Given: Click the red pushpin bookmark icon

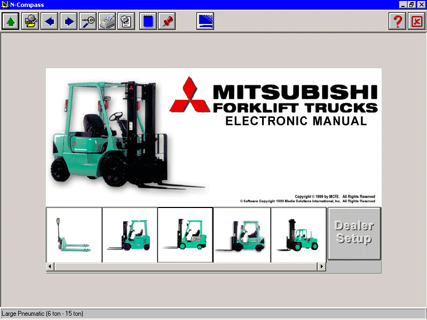Looking at the screenshot, I should tap(167, 21).
